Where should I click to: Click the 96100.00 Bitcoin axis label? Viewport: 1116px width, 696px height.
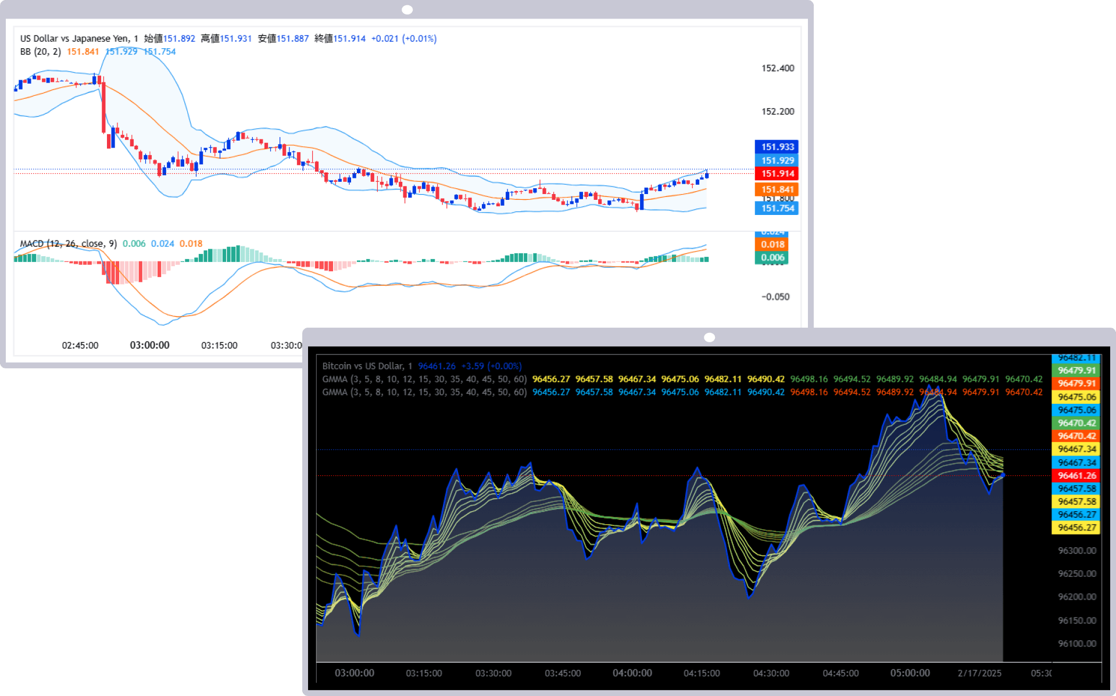(x=1076, y=643)
